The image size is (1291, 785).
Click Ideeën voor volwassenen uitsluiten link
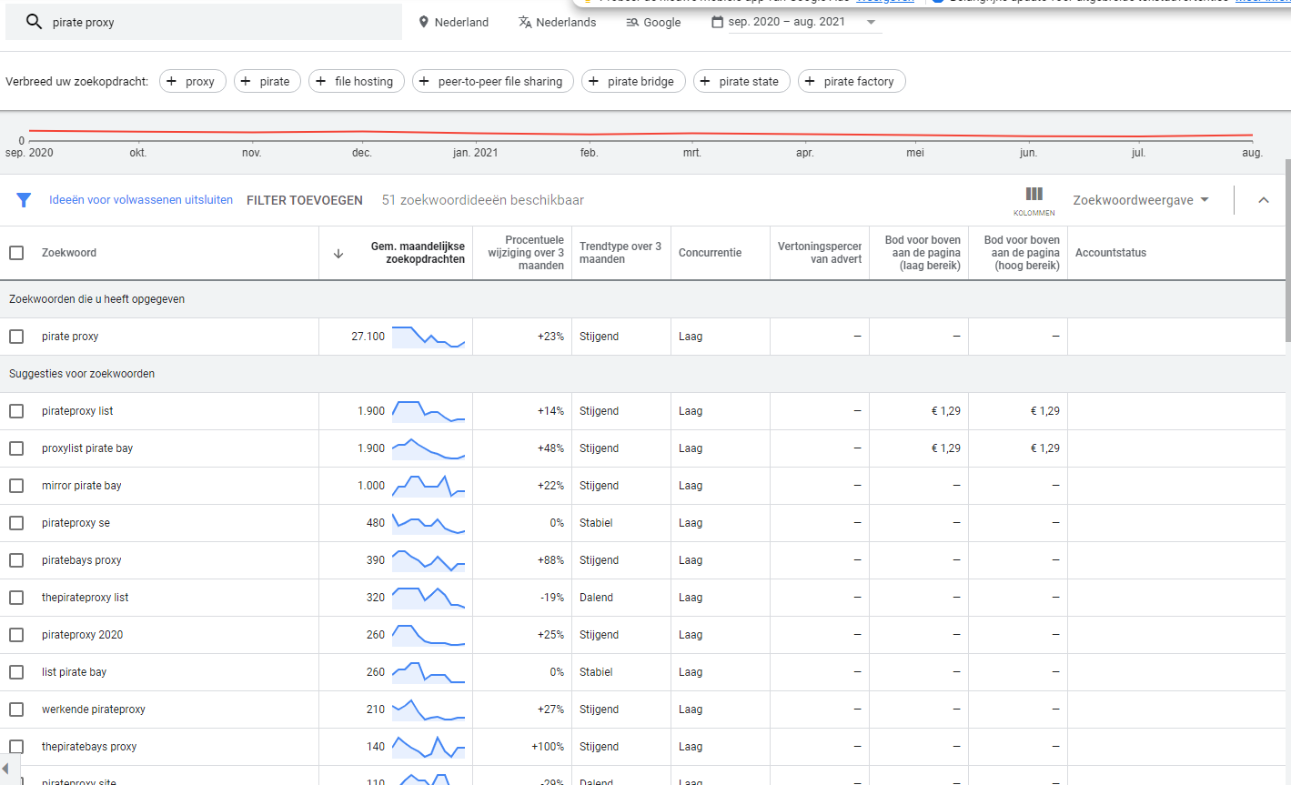[141, 200]
